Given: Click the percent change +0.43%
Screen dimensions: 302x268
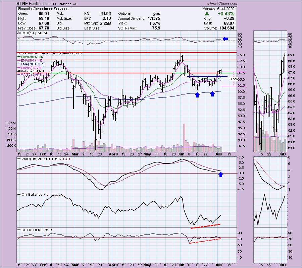Looking at the screenshot, I should 226,14.
